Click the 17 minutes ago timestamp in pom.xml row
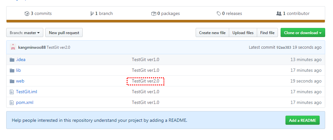 [306, 103]
